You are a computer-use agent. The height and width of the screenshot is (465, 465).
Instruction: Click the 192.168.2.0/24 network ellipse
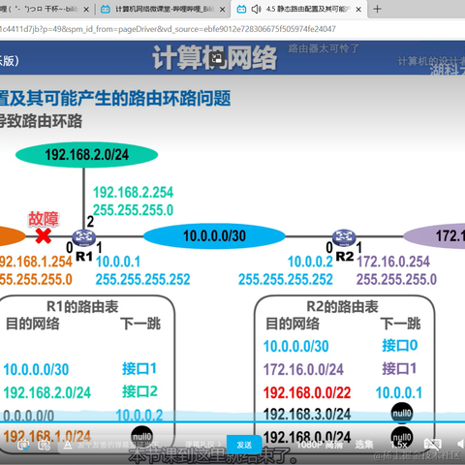point(86,155)
